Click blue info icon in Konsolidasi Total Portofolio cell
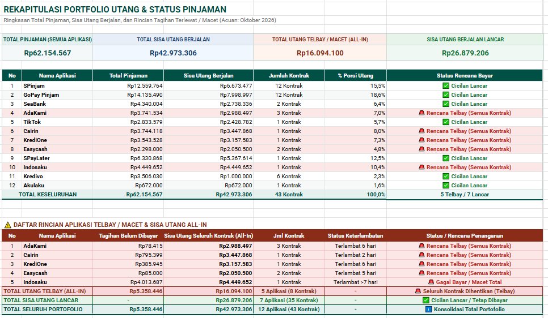Screen dimensions: 548x318 click(x=428, y=310)
